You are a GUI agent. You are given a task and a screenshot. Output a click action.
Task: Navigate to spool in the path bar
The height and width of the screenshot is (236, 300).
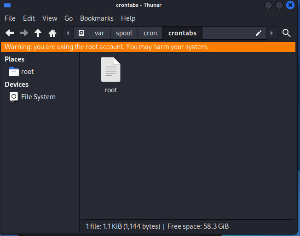(124, 33)
